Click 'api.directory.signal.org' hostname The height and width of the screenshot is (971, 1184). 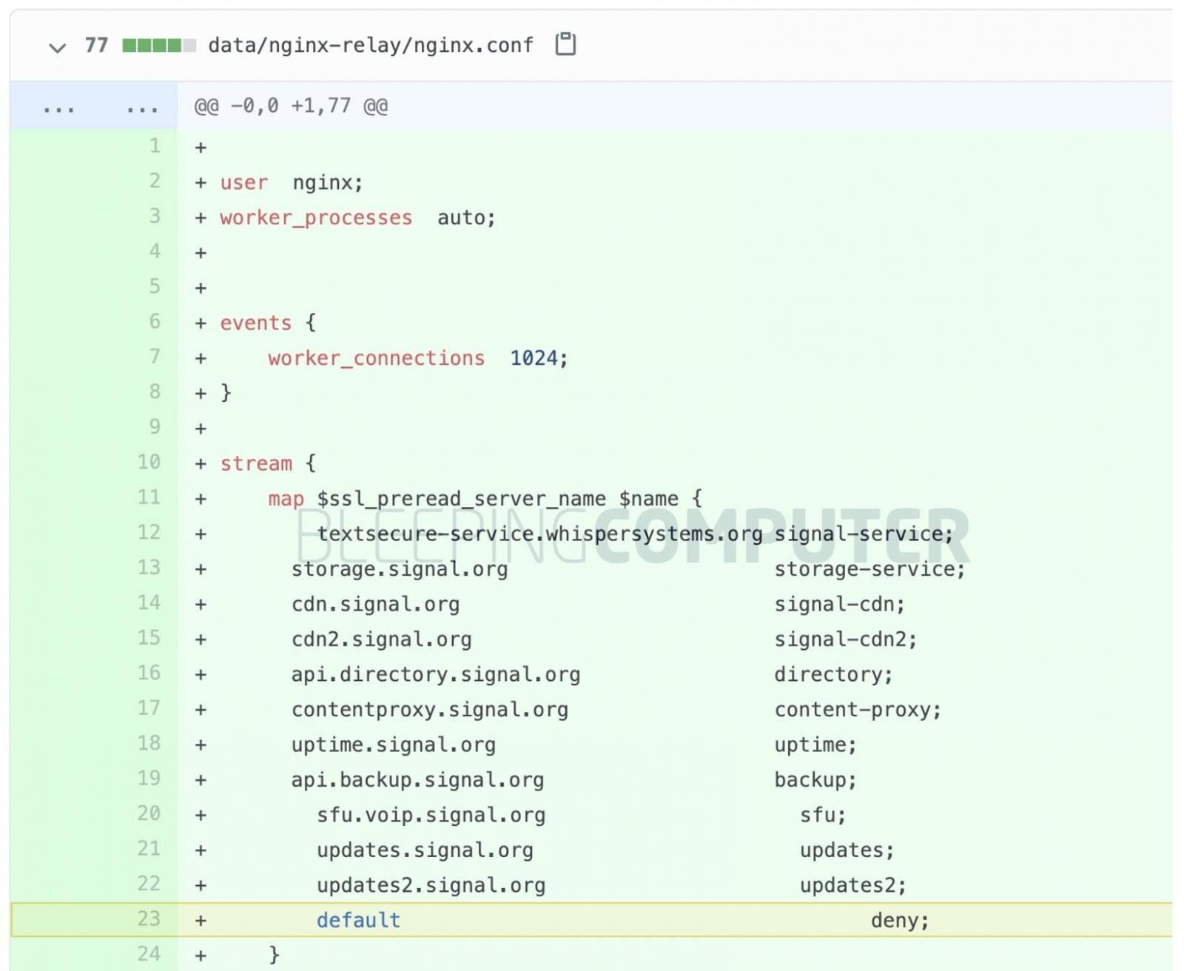pyautogui.click(x=436, y=675)
